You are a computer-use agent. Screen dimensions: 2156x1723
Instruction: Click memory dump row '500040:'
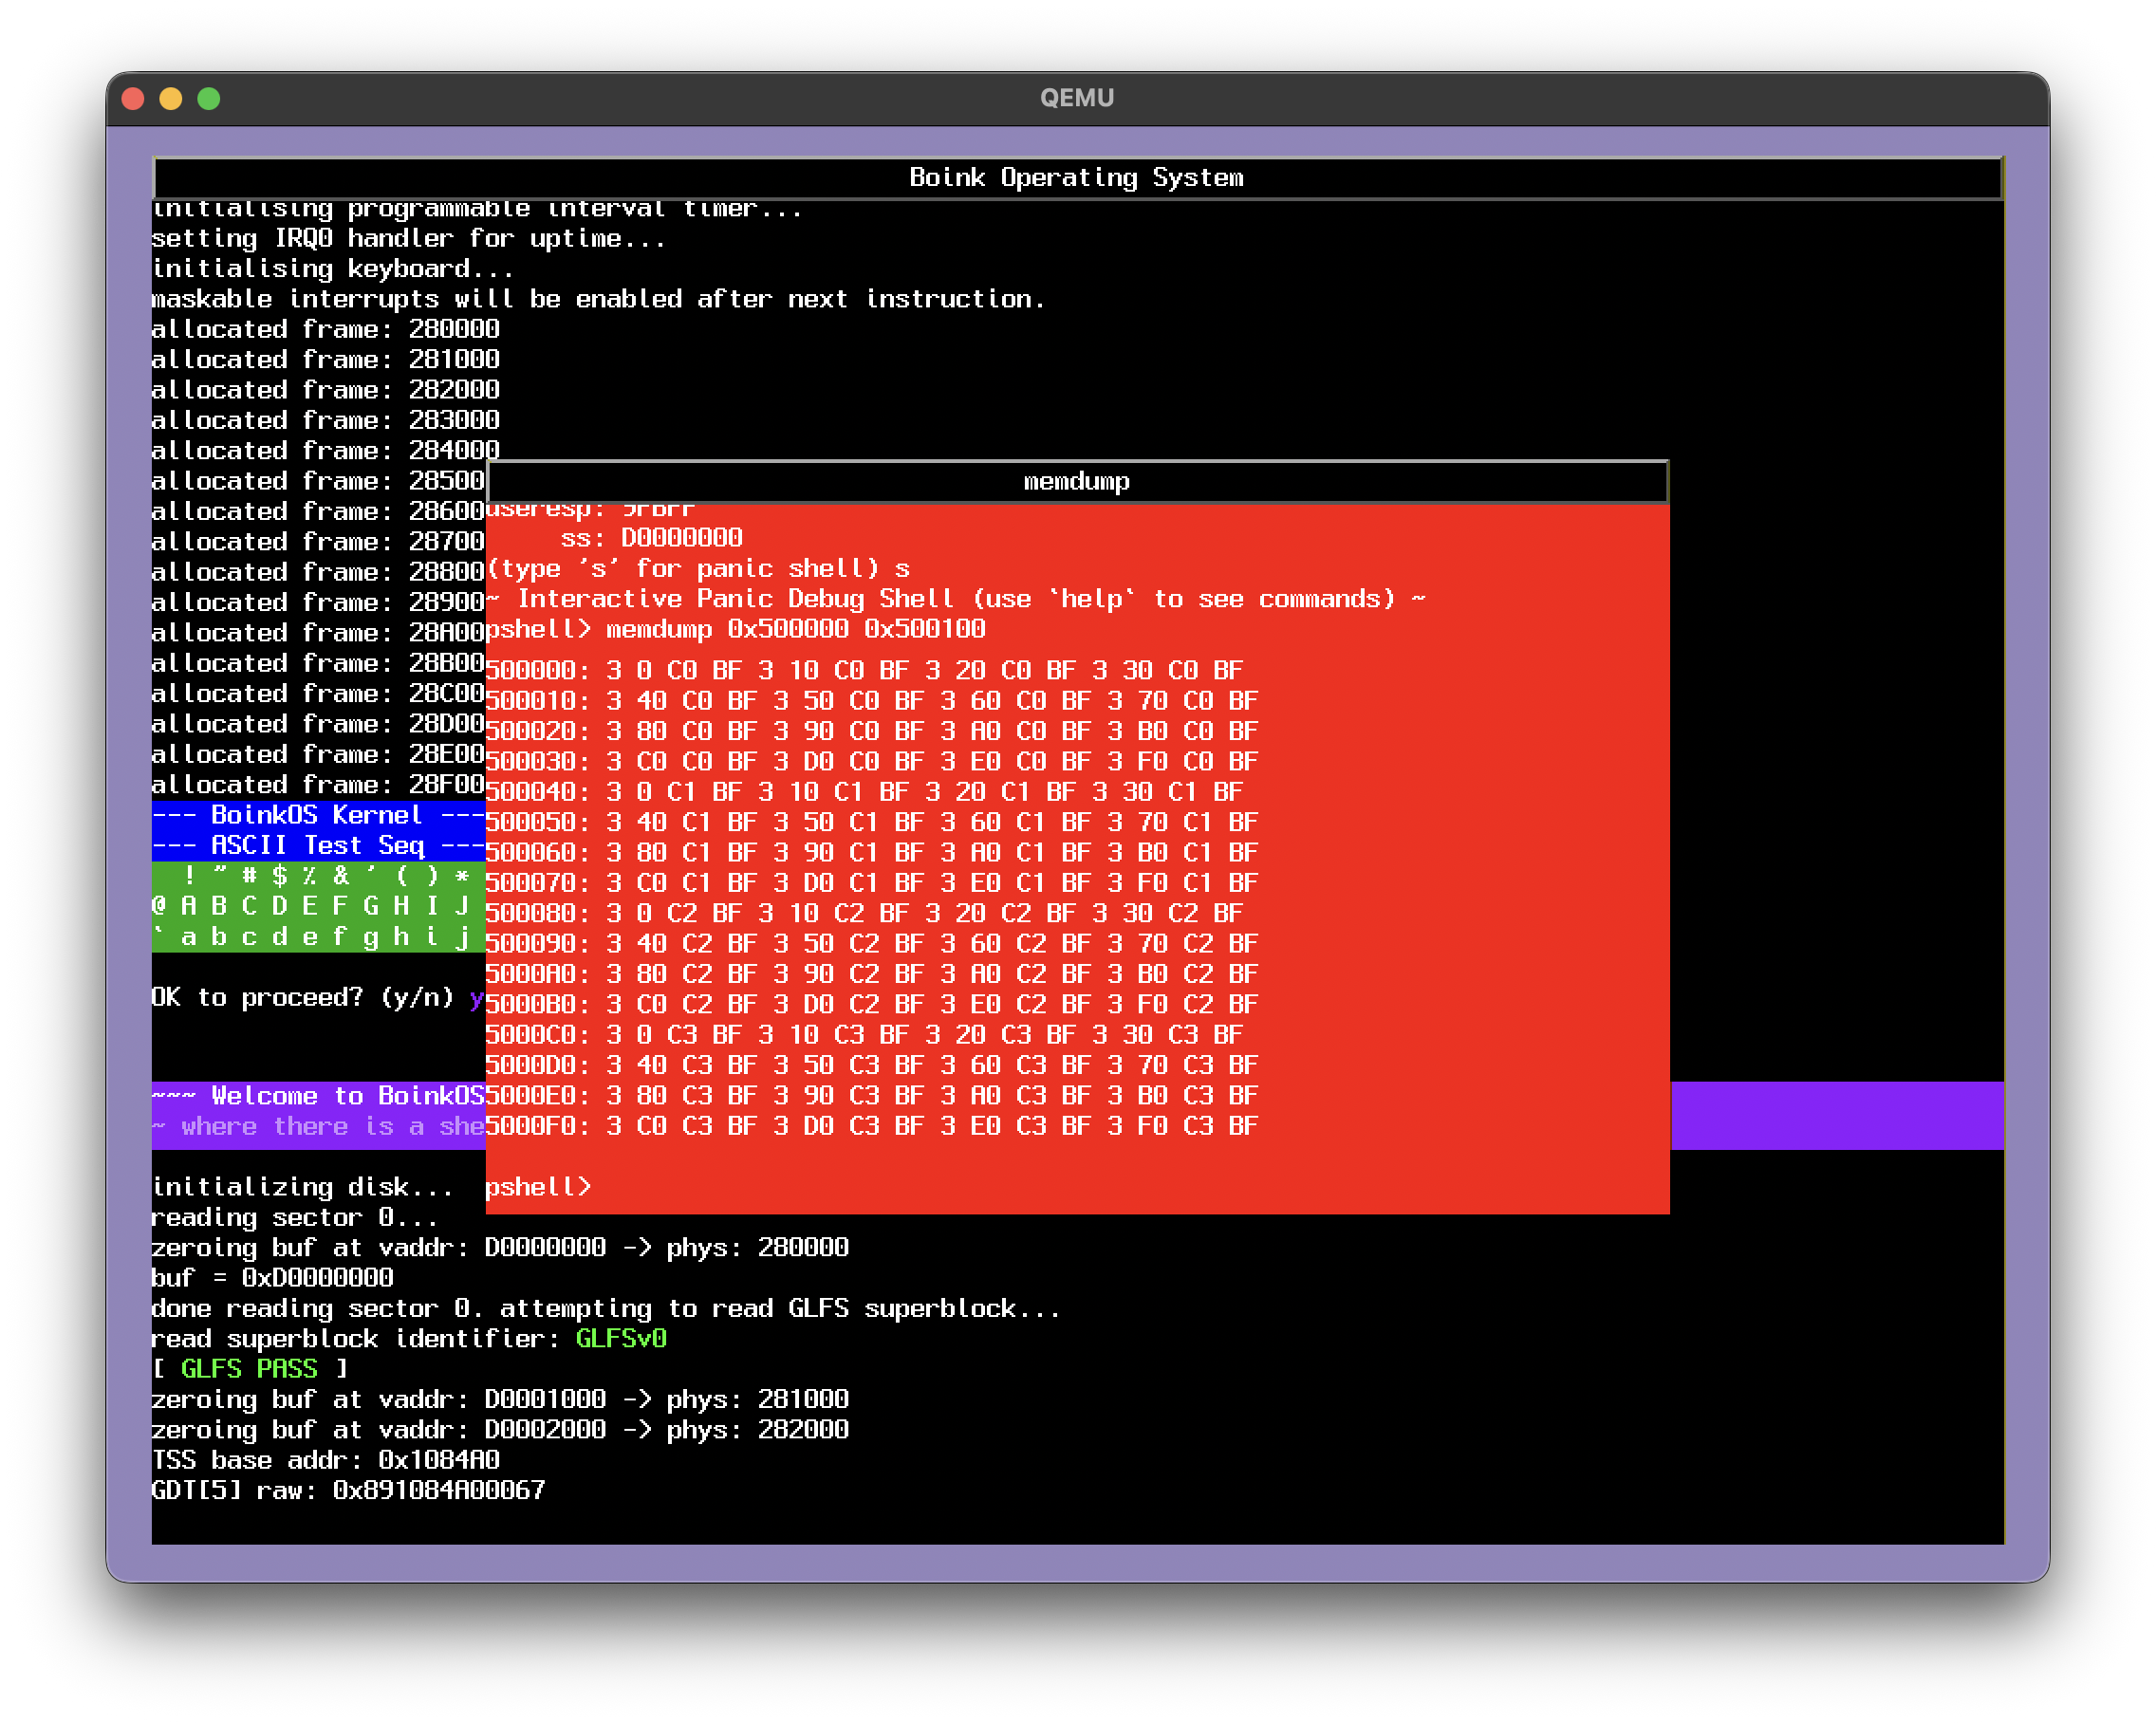pyautogui.click(x=865, y=792)
